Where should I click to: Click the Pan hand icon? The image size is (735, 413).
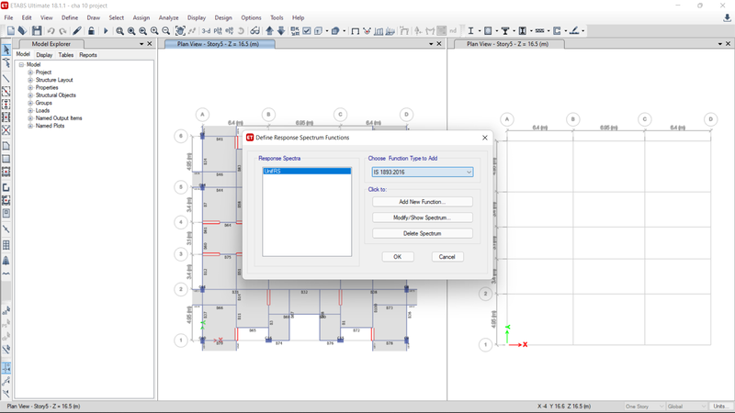pos(180,31)
